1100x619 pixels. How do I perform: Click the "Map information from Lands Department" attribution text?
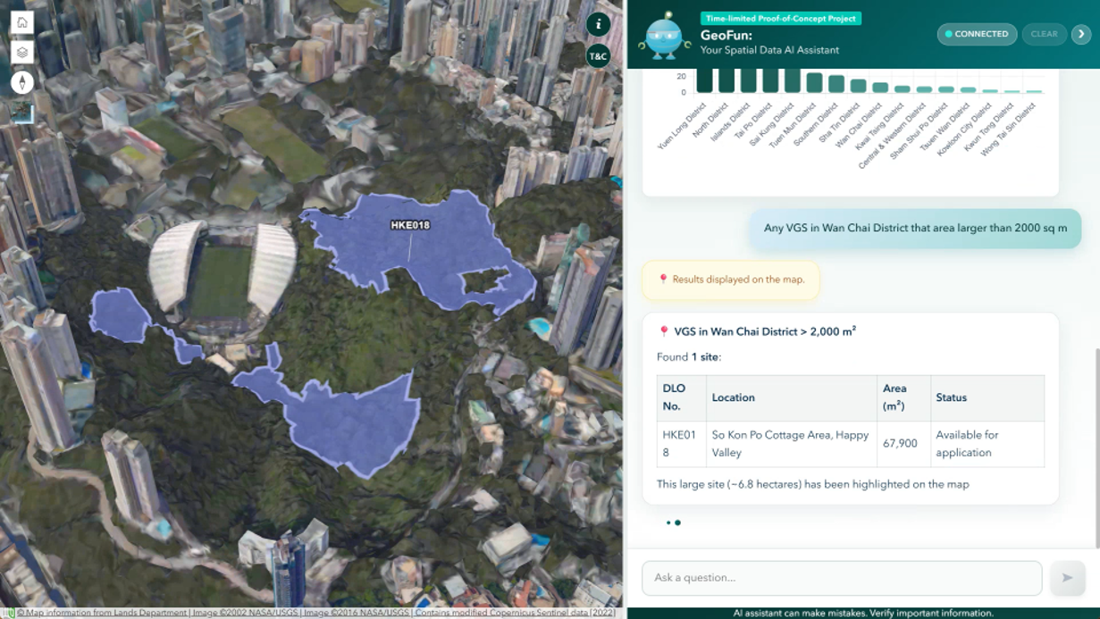[107, 613]
